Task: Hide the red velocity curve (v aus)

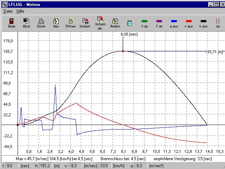Action: coord(188,23)
